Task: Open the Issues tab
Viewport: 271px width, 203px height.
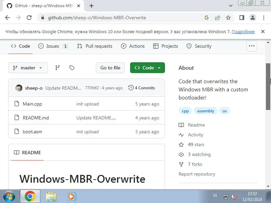Action: (53, 46)
